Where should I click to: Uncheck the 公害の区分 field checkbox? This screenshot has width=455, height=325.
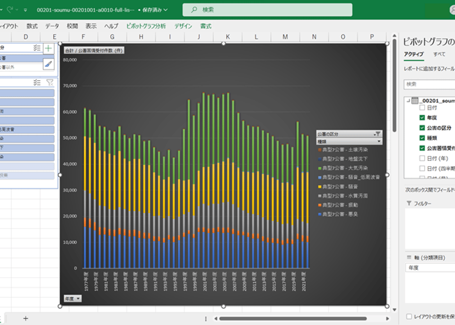pyautogui.click(x=422, y=128)
